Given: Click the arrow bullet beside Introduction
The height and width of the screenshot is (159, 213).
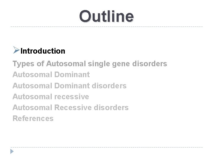Looking at the screenshot, I should click(16, 50).
